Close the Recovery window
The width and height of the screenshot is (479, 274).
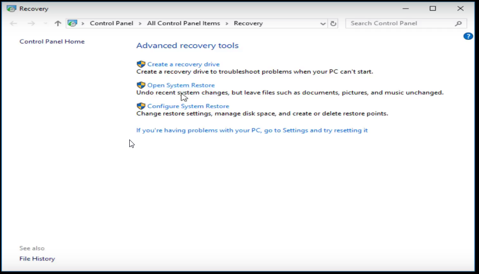point(460,9)
